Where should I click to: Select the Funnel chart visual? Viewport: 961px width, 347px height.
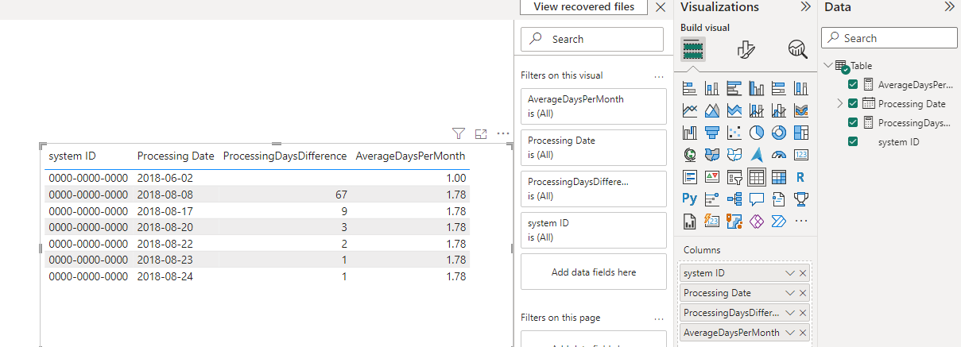coord(711,133)
